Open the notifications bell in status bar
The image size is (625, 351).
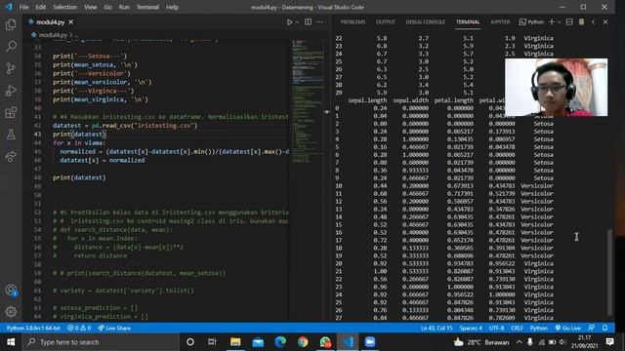coord(604,328)
